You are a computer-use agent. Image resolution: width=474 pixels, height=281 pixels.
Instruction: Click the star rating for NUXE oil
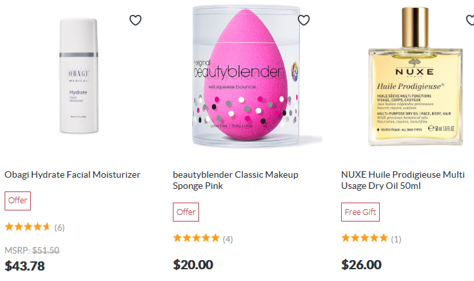pos(365,239)
